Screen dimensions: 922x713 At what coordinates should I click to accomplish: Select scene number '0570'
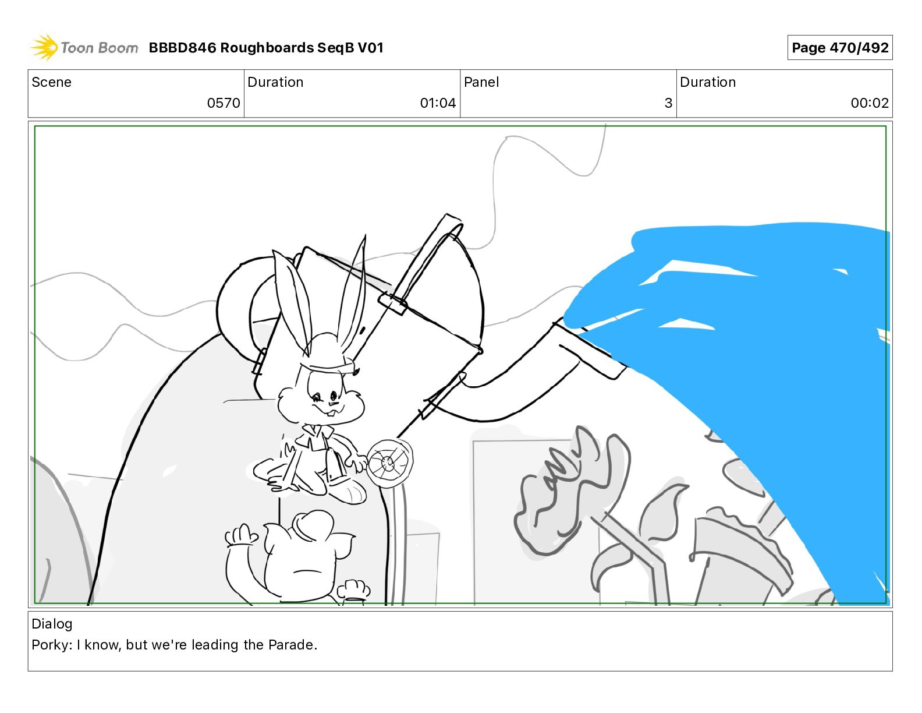tap(224, 103)
